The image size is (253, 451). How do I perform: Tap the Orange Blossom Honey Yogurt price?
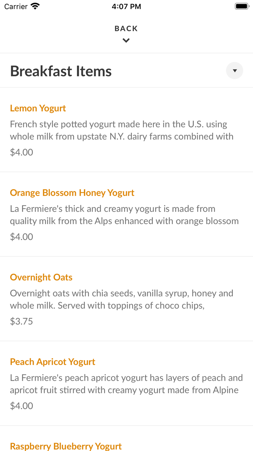point(22,237)
